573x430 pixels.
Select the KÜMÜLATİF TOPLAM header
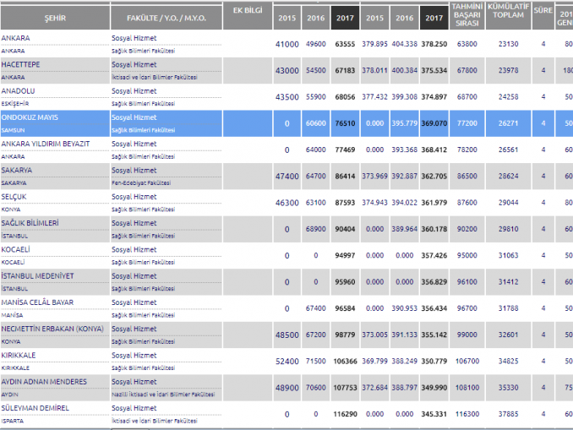click(x=509, y=18)
